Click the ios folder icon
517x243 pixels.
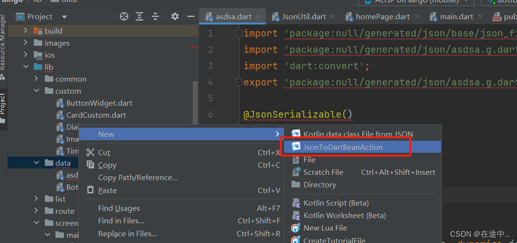[x=38, y=55]
